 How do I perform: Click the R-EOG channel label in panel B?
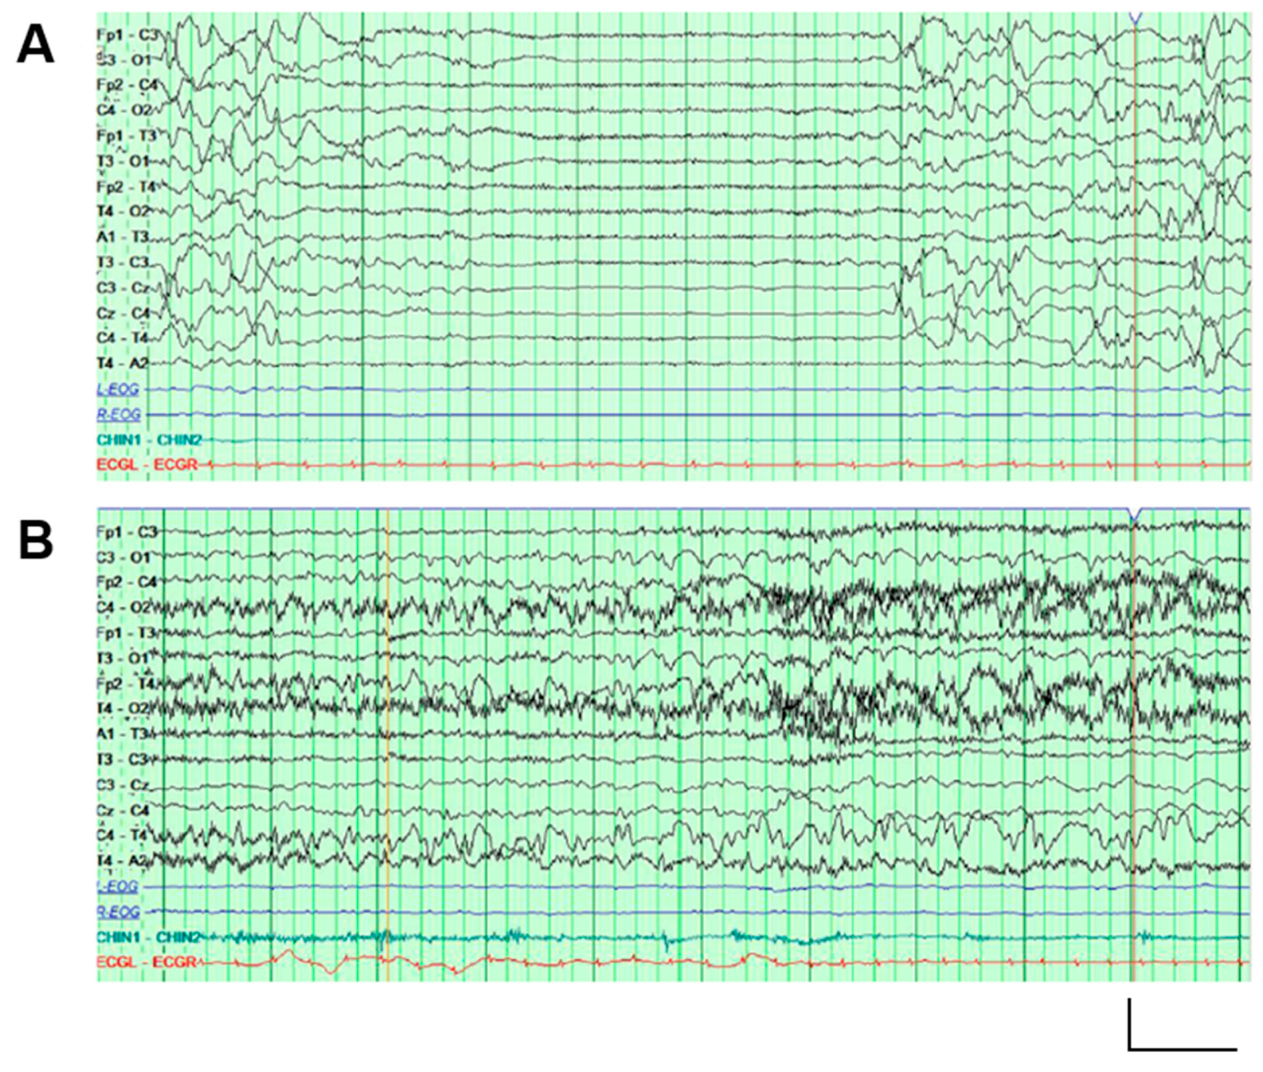tap(118, 912)
